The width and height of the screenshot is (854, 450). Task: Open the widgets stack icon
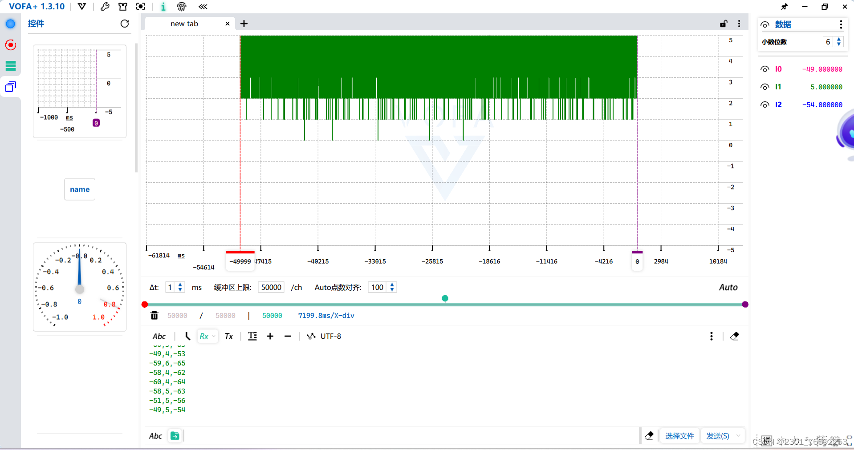pyautogui.click(x=11, y=87)
